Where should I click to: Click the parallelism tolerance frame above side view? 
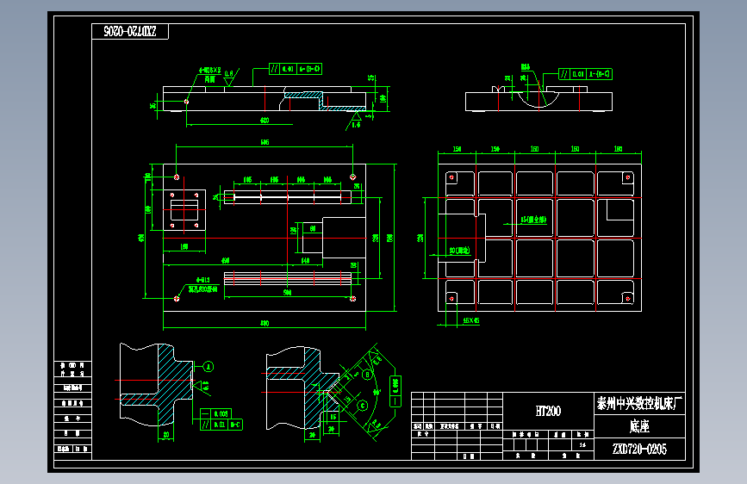[x=296, y=69]
